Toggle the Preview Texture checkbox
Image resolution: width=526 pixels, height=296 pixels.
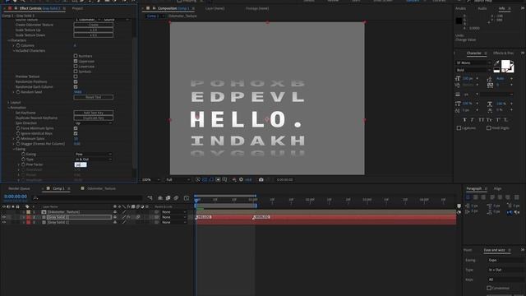tap(76, 76)
